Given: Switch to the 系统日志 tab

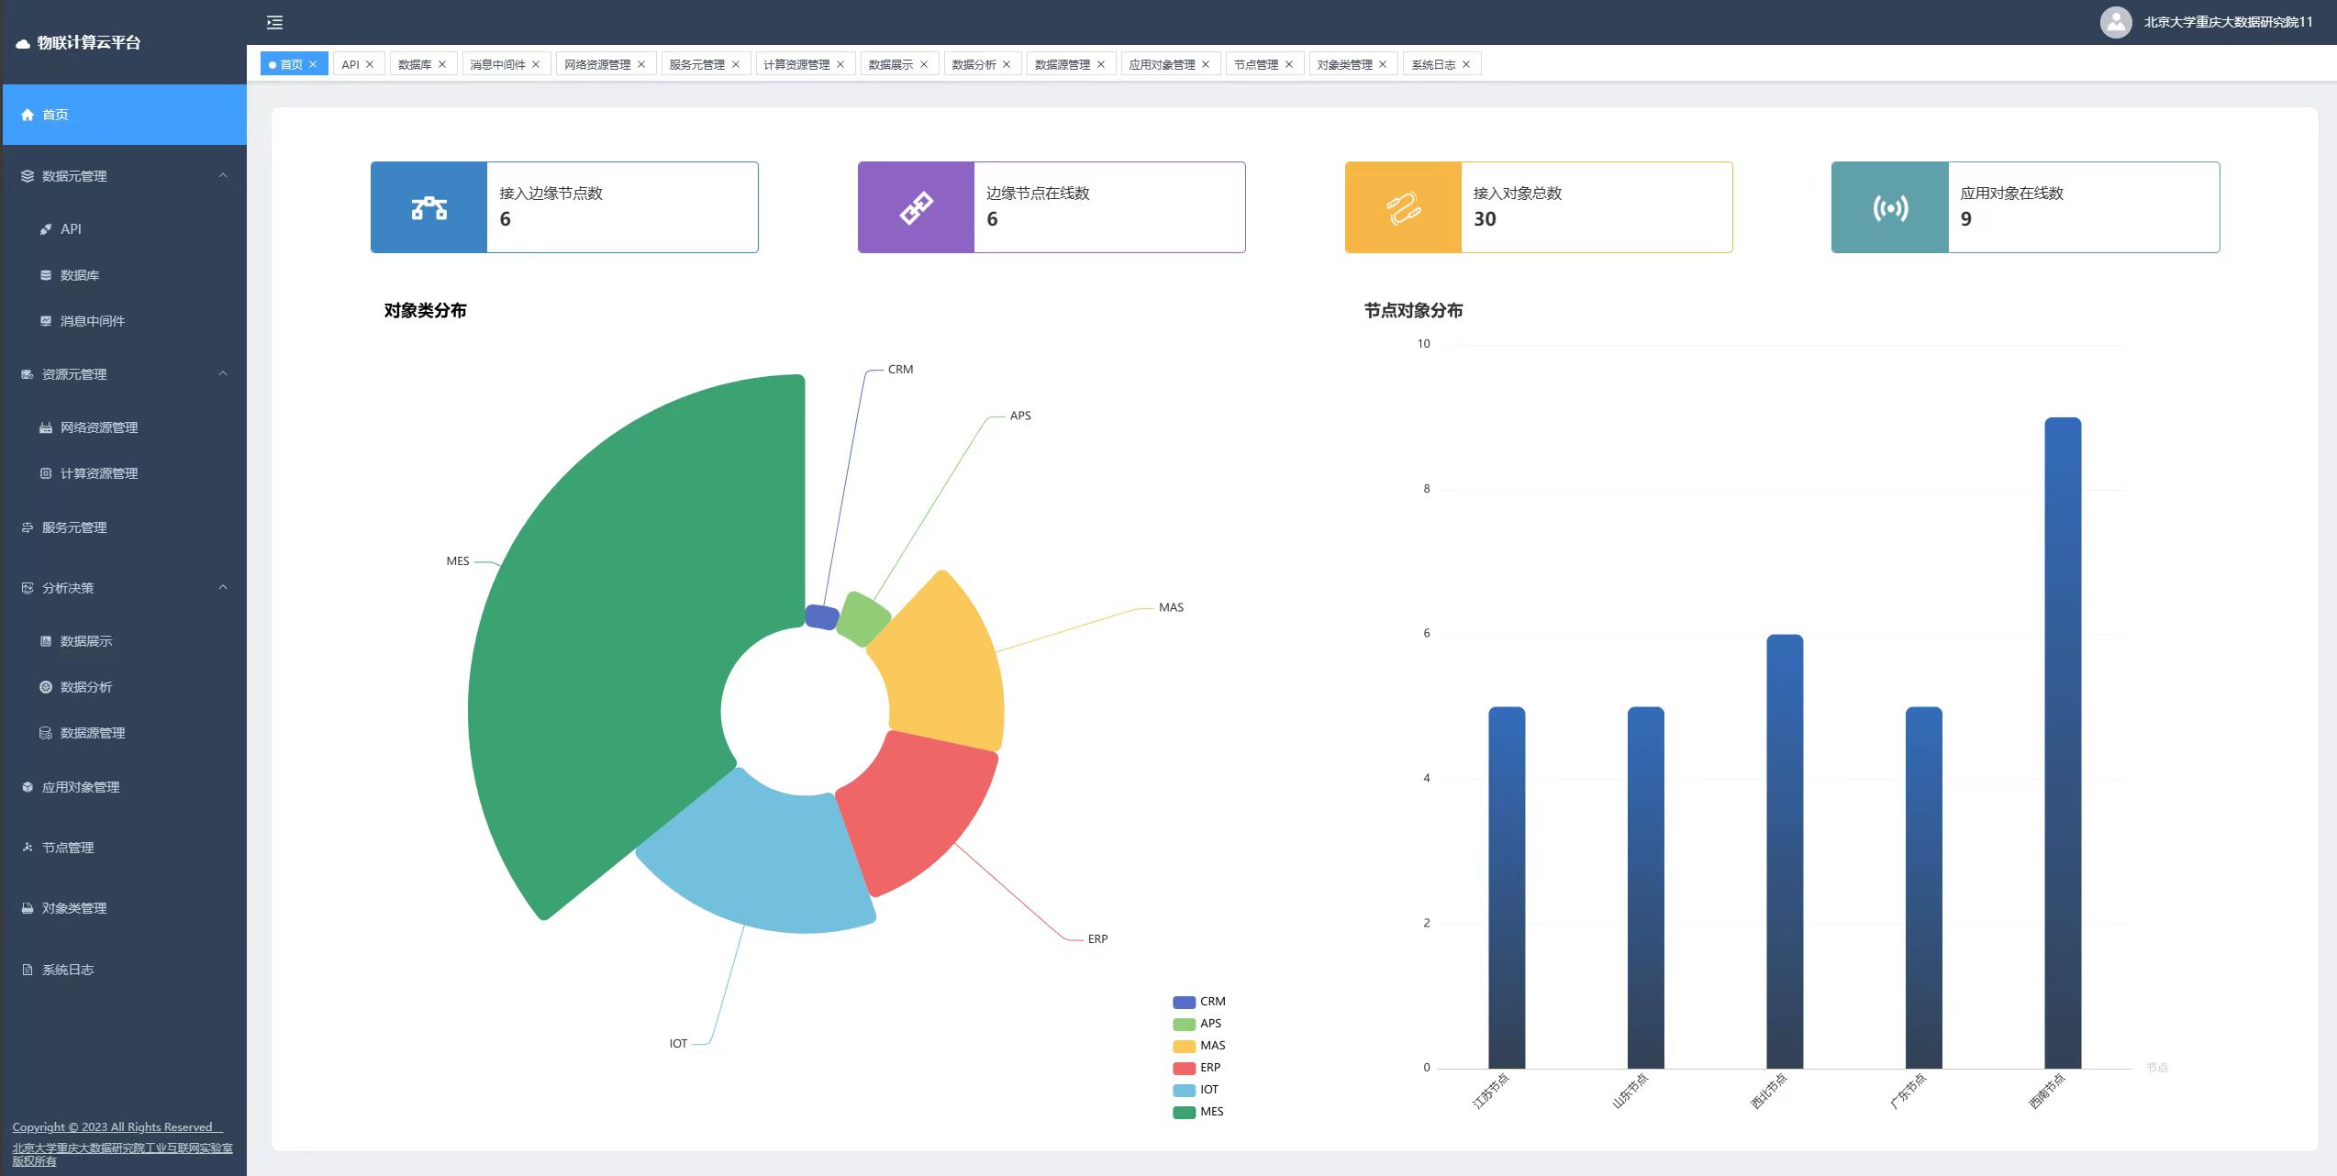Looking at the screenshot, I should click(1432, 64).
